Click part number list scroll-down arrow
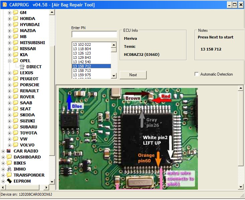 [x=114, y=76]
